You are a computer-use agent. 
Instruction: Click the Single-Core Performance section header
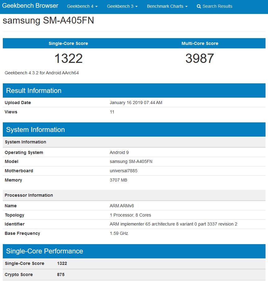(x=45, y=251)
